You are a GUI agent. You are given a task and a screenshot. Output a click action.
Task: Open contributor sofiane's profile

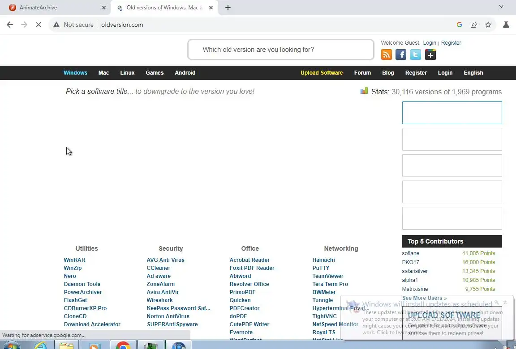click(410, 253)
